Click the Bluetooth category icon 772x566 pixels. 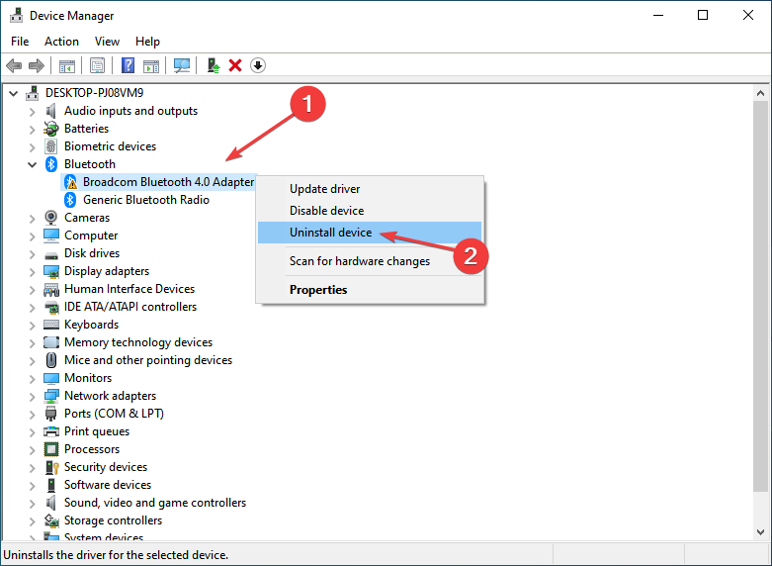click(x=51, y=164)
